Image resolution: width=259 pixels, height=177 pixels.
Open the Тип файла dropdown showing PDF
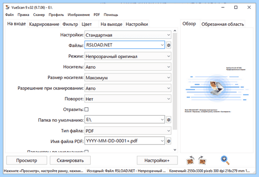pos(128,131)
